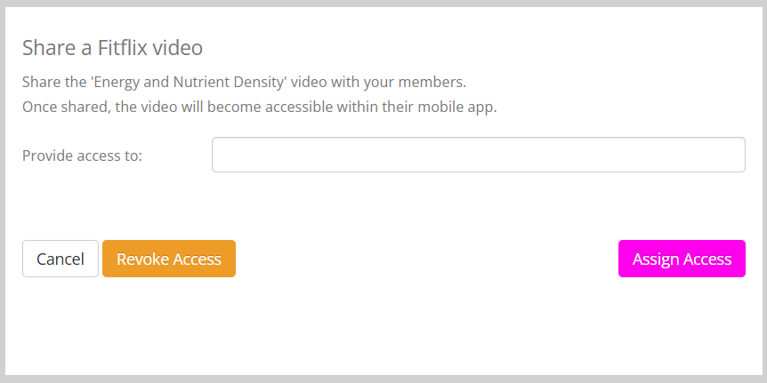The image size is (767, 383).
Task: Choose the orange button next to Cancel
Action: [x=169, y=259]
